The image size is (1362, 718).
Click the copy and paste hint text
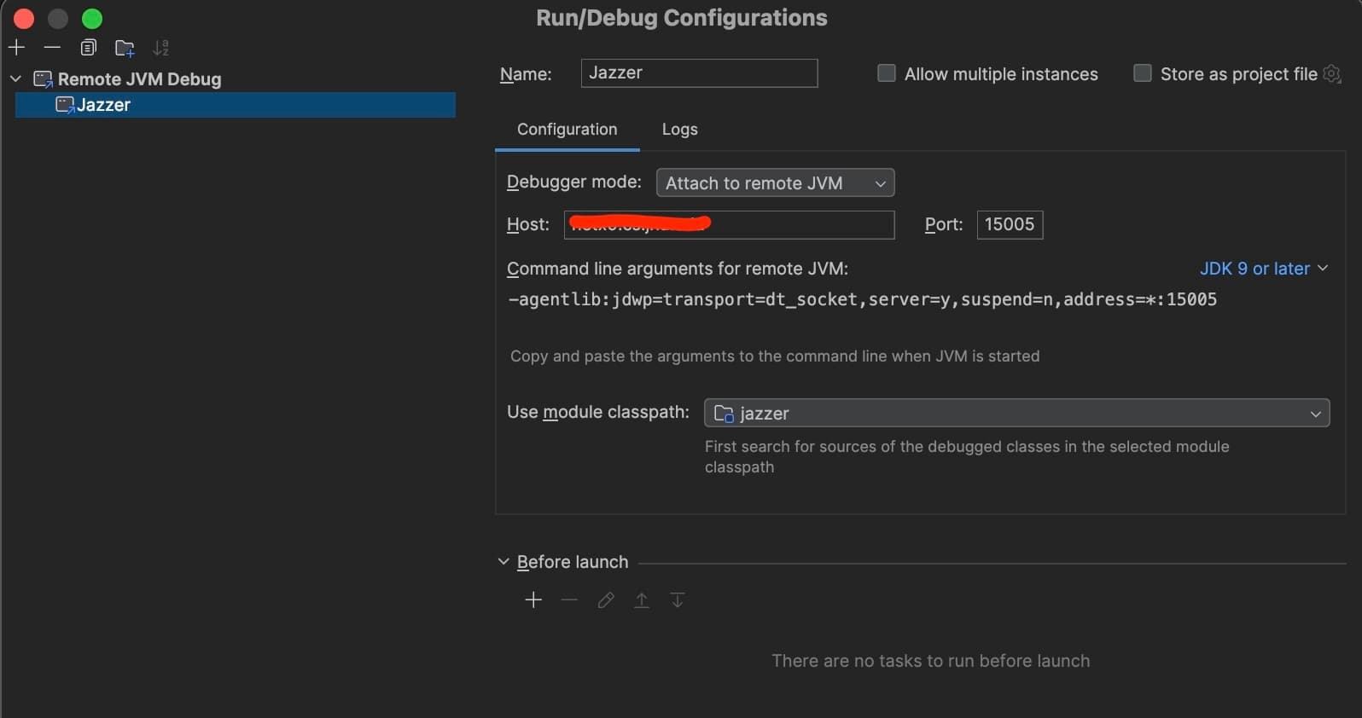[x=775, y=356]
